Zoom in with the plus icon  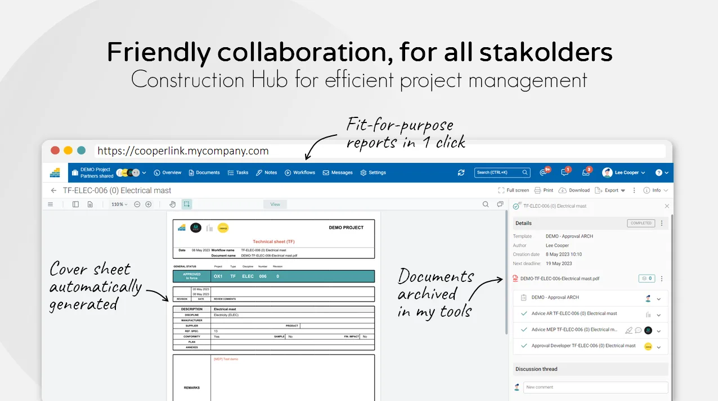click(149, 204)
